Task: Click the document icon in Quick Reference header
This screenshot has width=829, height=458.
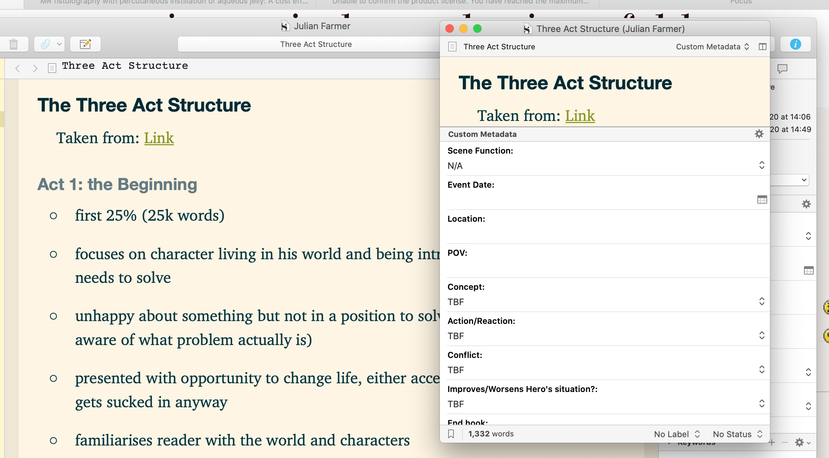Action: (x=452, y=47)
